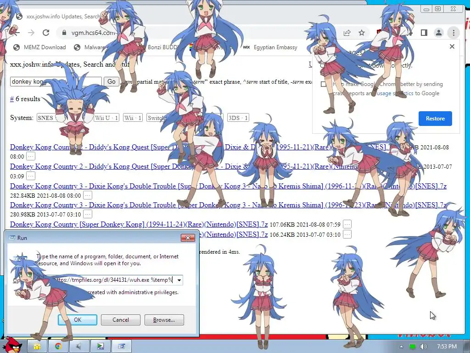Screen dimensions: 470x353
Task: Click the Chrome forward arrow
Action: [x=31, y=33]
